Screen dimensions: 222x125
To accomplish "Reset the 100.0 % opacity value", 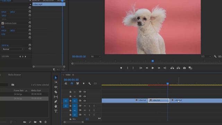I will tap(30, 45).
